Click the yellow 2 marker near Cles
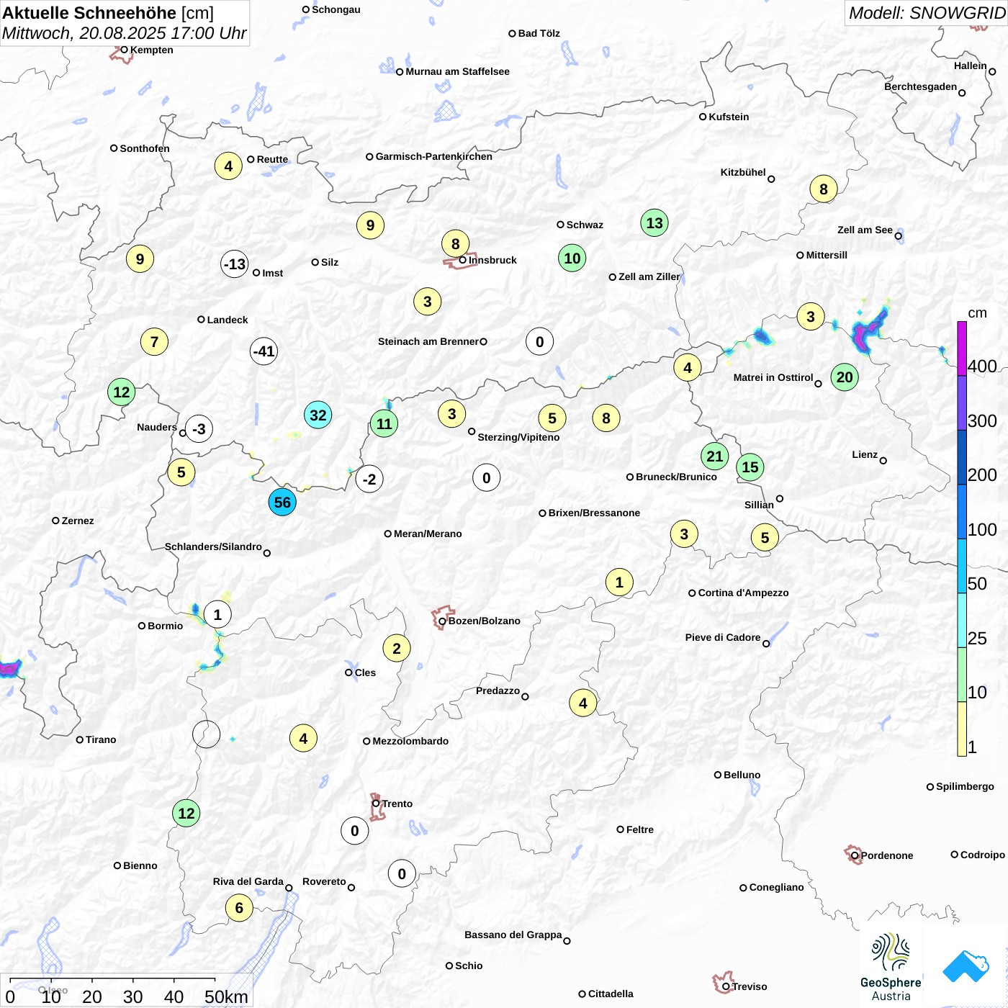The image size is (1008, 1008). (397, 649)
